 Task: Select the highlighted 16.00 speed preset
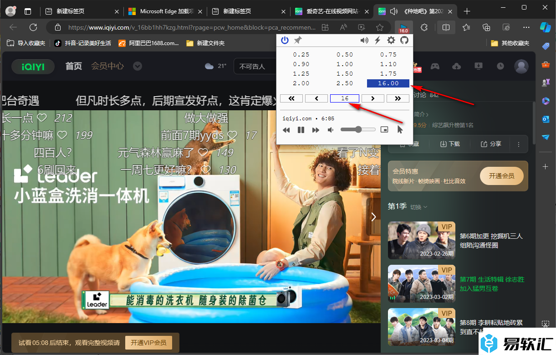(x=388, y=83)
